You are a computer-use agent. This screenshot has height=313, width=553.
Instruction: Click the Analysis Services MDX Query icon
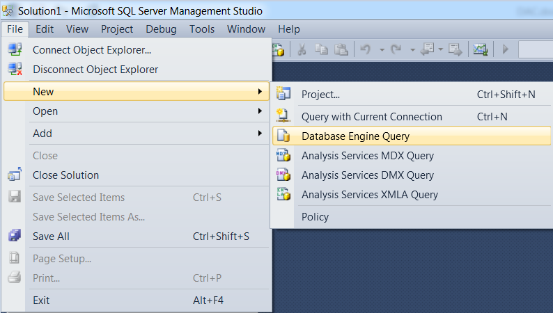click(283, 155)
